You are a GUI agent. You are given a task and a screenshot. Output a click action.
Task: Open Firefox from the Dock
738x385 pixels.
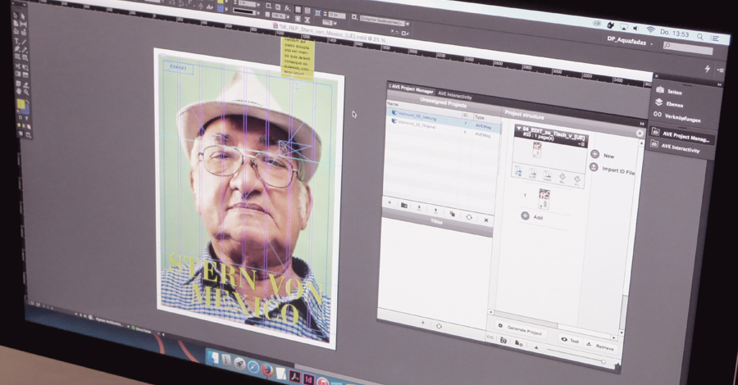[266, 370]
